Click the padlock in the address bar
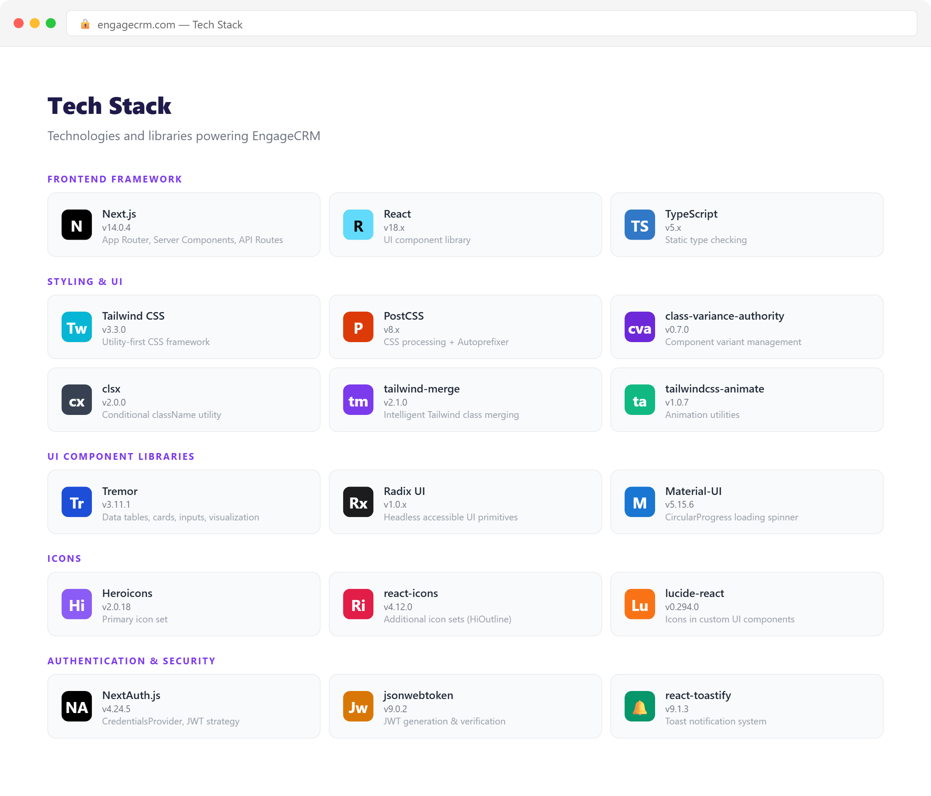The image size is (931, 796). click(x=85, y=24)
